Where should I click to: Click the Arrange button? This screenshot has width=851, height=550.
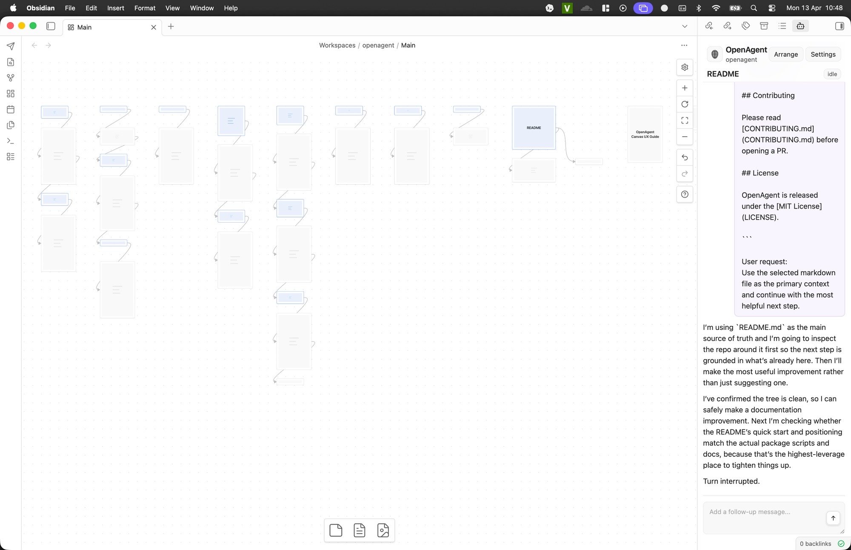[785, 54]
